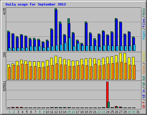The height and width of the screenshot is (115, 147).
Task: Select the tallest blue Files bar on day 12
Action: coord(56,30)
